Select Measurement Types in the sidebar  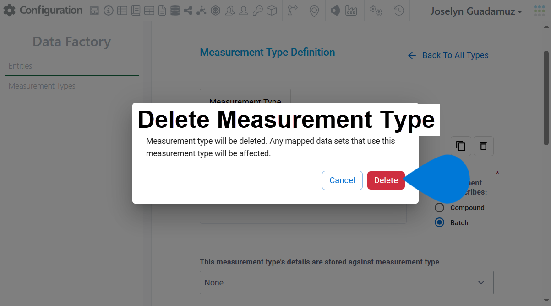click(71, 86)
